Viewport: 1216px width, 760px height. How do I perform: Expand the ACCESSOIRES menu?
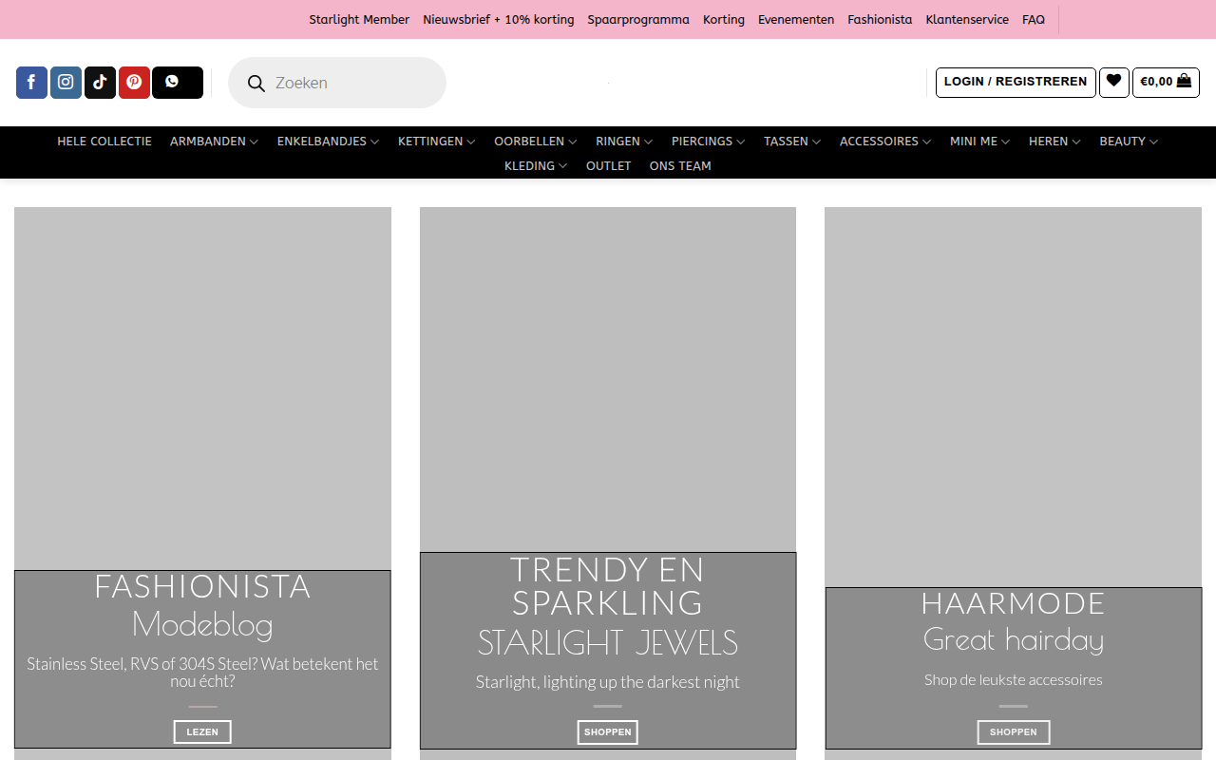[x=885, y=142]
